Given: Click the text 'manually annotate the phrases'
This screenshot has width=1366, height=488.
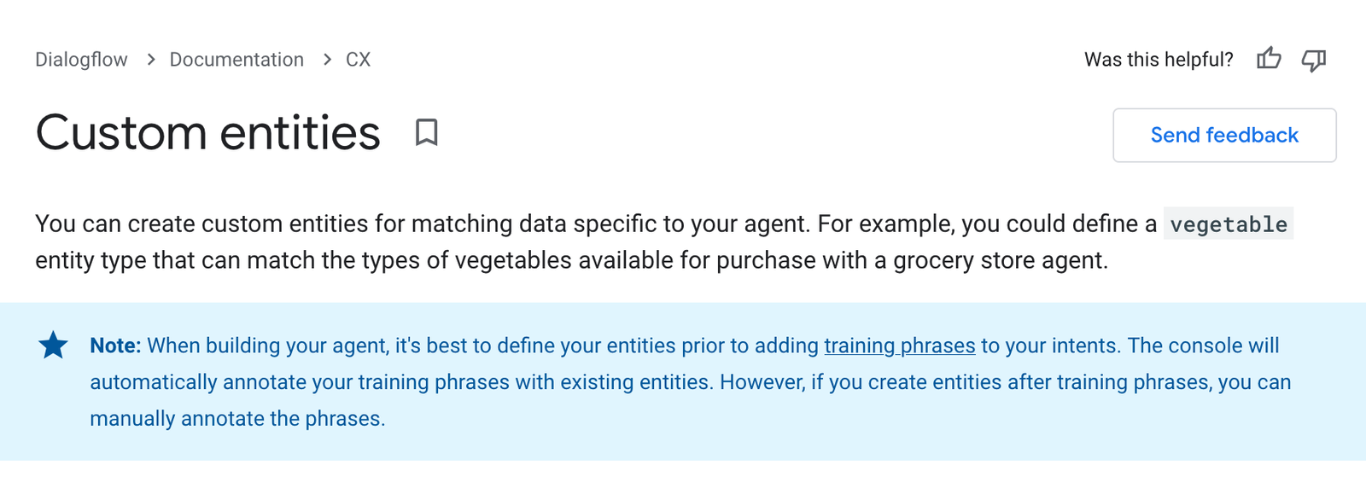Looking at the screenshot, I should click(x=236, y=419).
